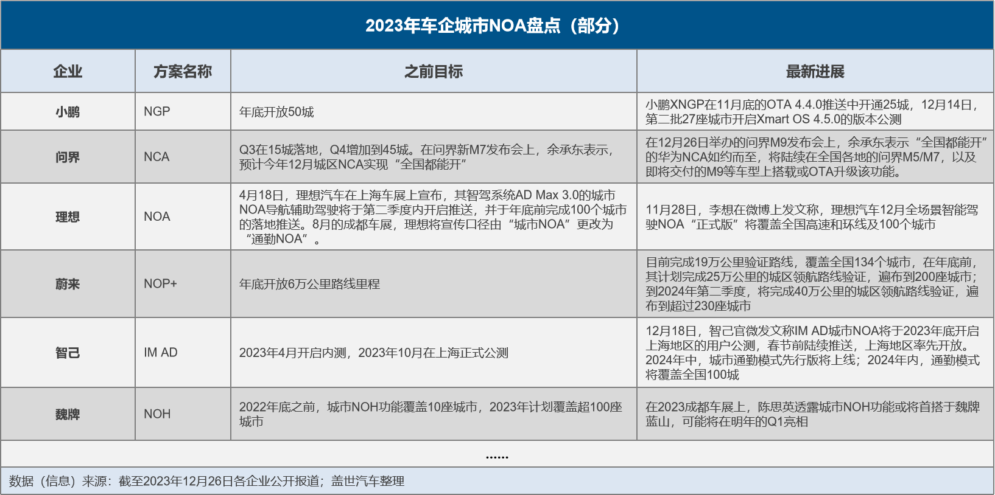Click the '年底开放6万公里路线里程' cell
The width and height of the screenshot is (995, 495).
click(x=434, y=284)
